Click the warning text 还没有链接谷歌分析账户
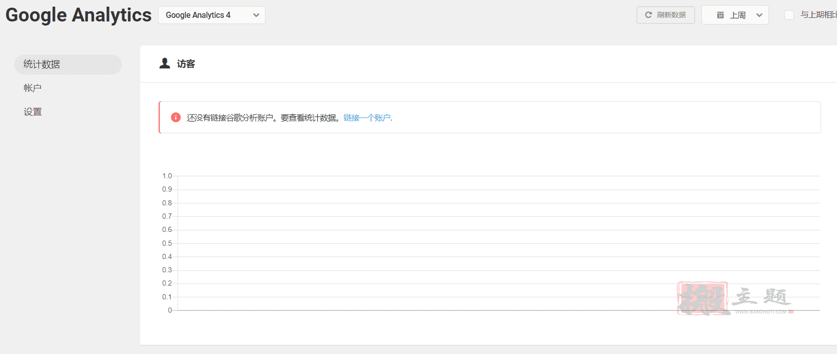Image resolution: width=837 pixels, height=354 pixels. (x=230, y=118)
